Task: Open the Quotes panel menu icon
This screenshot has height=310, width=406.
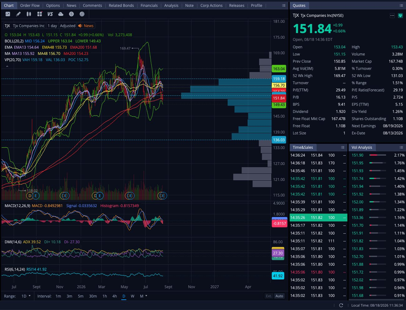Action: pyautogui.click(x=401, y=6)
